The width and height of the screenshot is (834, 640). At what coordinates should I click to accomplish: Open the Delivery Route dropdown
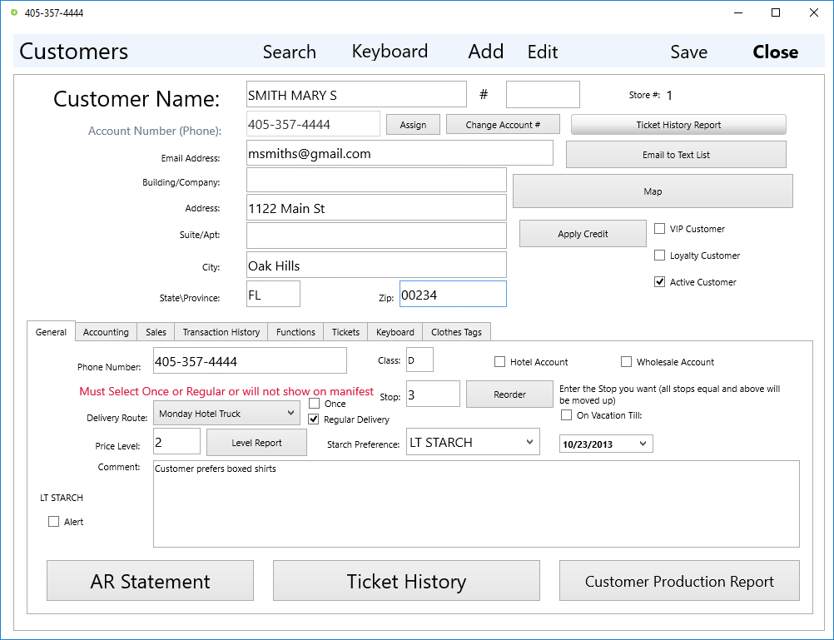tap(226, 414)
